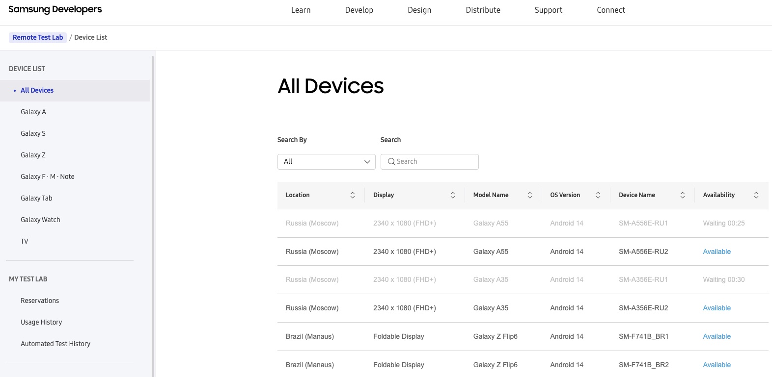Click Device List breadcrumb text
Image resolution: width=772 pixels, height=377 pixels.
[91, 38]
